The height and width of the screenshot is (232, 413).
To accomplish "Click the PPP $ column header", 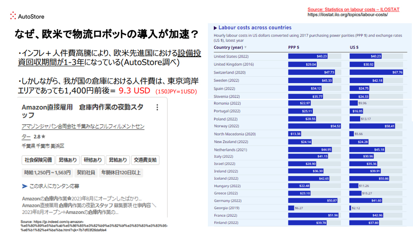I will (294, 47).
